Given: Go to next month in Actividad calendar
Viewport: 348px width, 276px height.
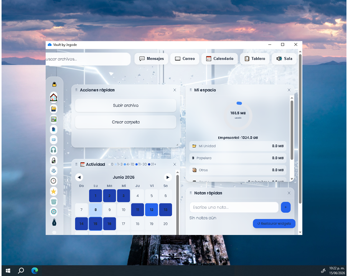Looking at the screenshot, I should 168,177.
